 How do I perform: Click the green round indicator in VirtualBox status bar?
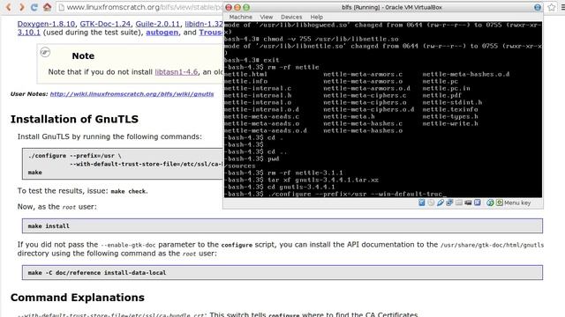click(490, 203)
